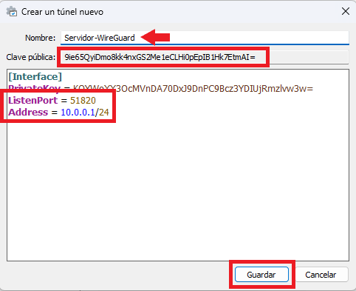Click the Address keyword

pos(28,113)
